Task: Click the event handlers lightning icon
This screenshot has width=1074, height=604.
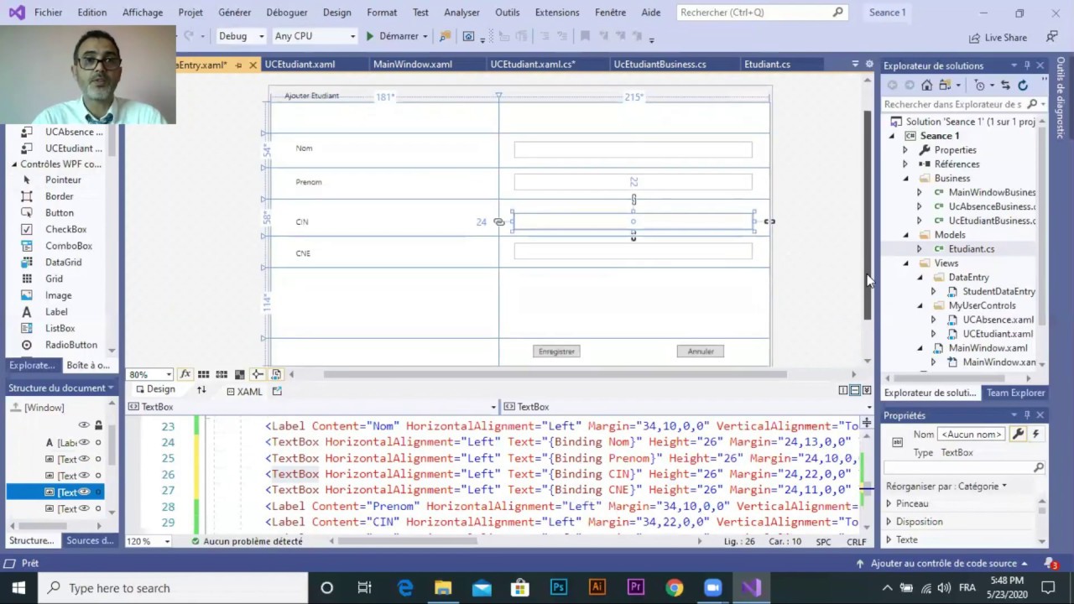Action: point(1035,434)
